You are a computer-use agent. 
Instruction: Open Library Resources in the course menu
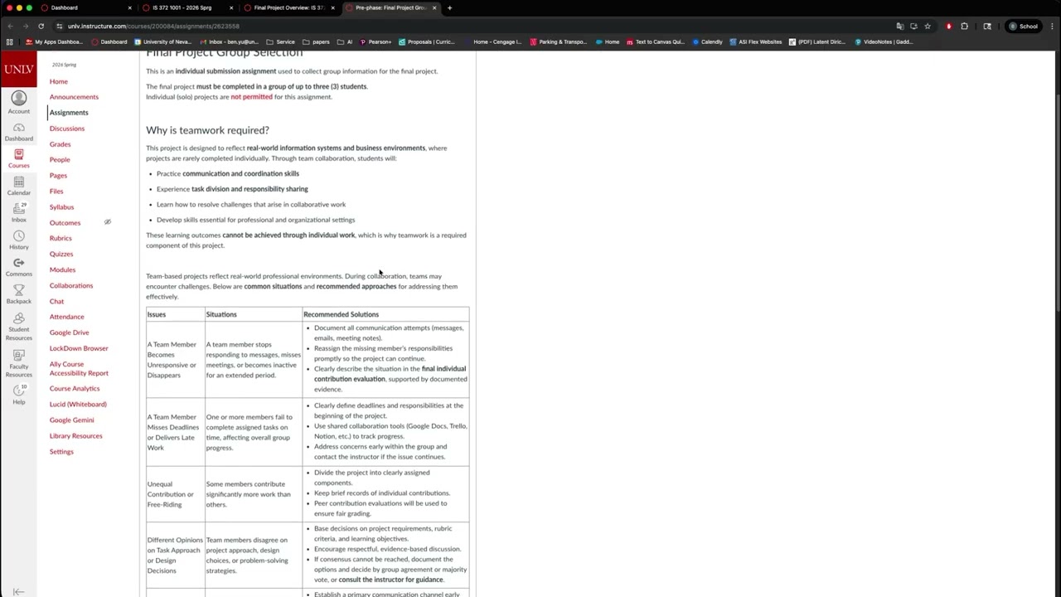[x=75, y=435]
